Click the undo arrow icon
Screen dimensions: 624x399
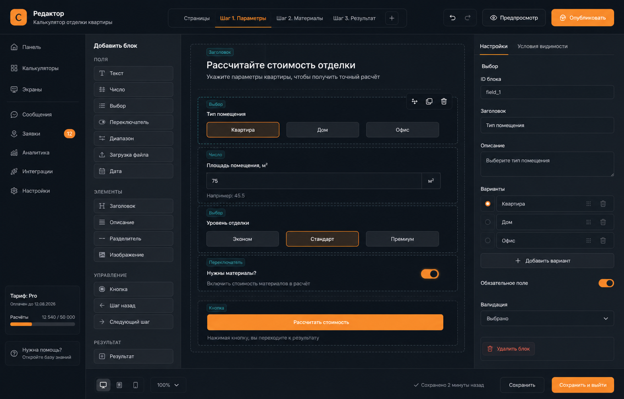click(x=452, y=18)
